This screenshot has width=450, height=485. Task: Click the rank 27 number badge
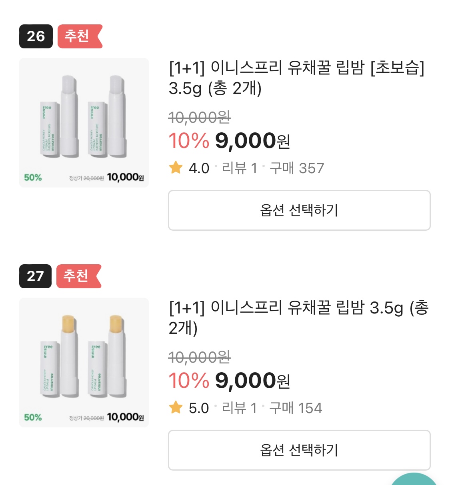pos(35,276)
